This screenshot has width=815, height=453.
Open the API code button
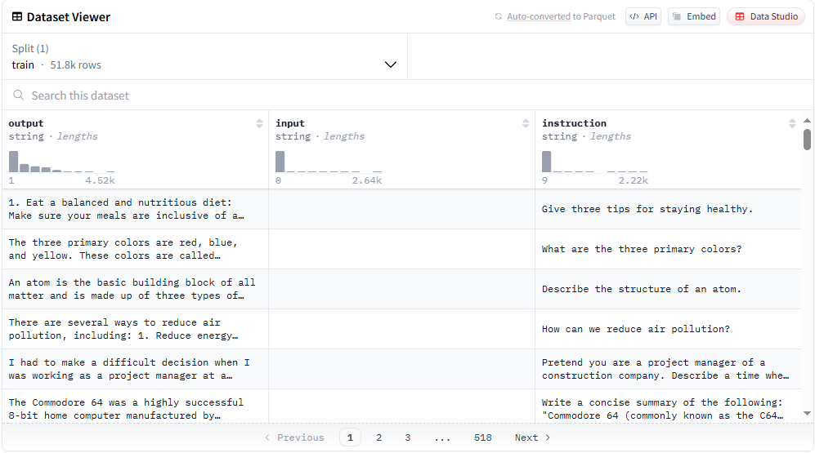click(x=643, y=16)
